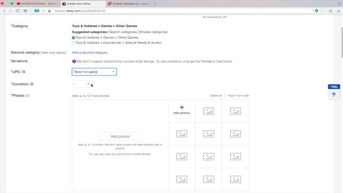Open a new browser tab with plus
343x193 pixels.
click(155, 4)
